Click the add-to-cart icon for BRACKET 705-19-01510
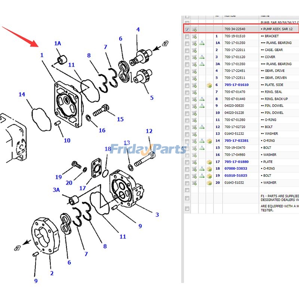This screenshot has height=299, width=299. [195, 36]
